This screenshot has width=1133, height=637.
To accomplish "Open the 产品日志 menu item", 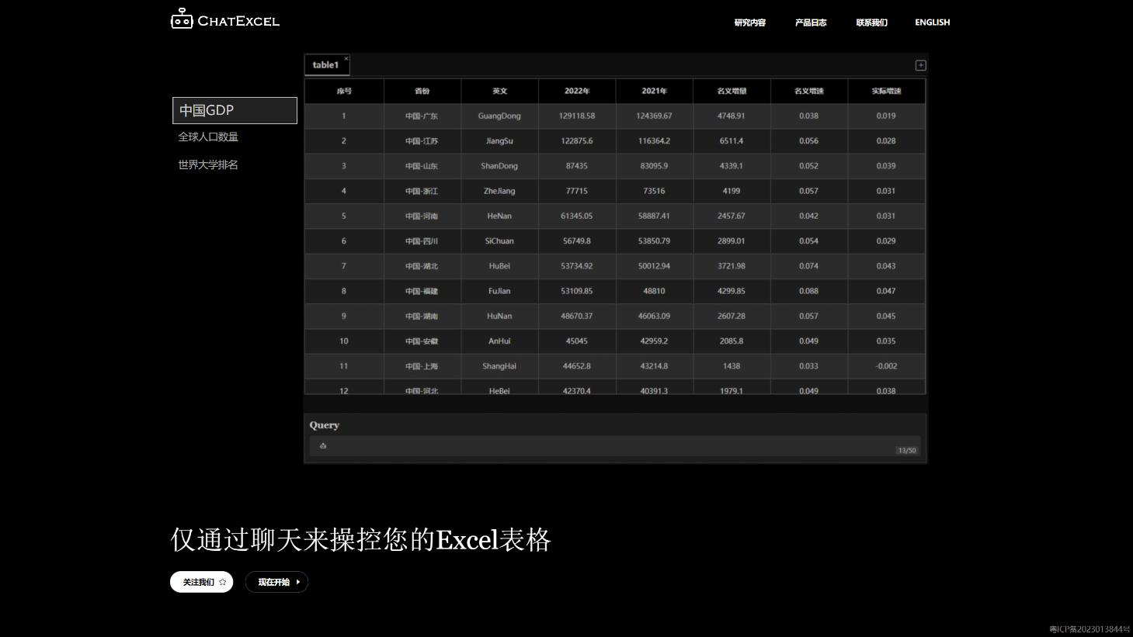I will [811, 23].
